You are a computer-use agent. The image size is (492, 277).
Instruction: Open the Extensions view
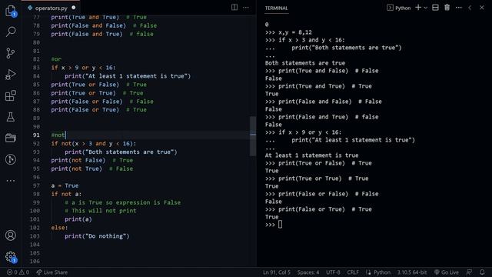(11, 95)
